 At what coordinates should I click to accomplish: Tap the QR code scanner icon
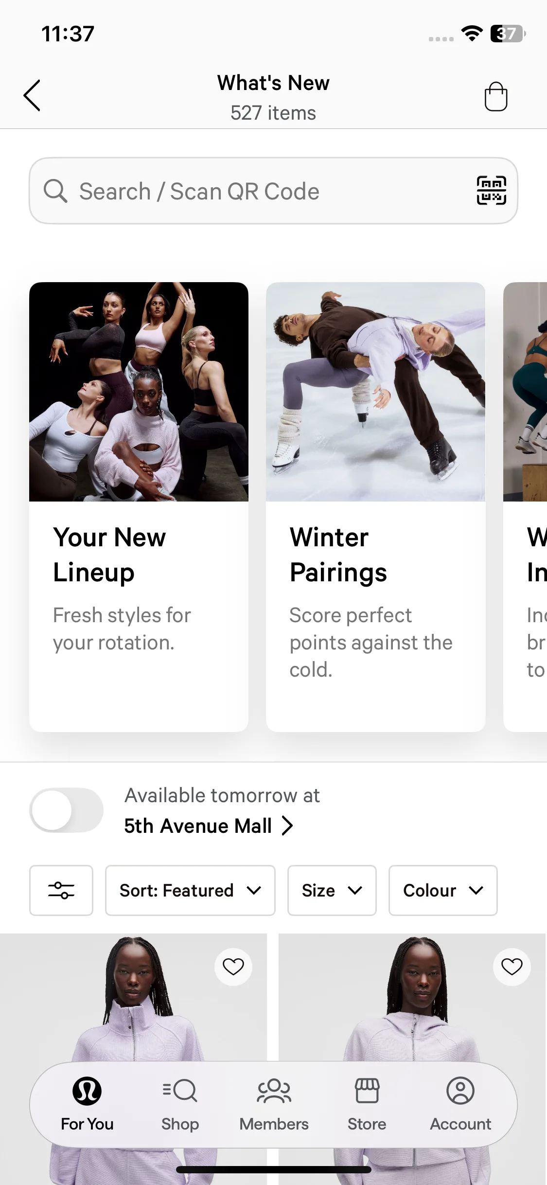(x=491, y=191)
